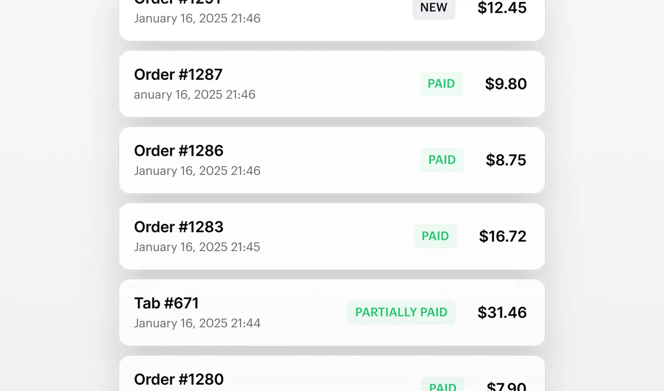Screen dimensions: 664x391
Task: Click the PAID badge on Order #1286
Action: pyautogui.click(x=442, y=160)
